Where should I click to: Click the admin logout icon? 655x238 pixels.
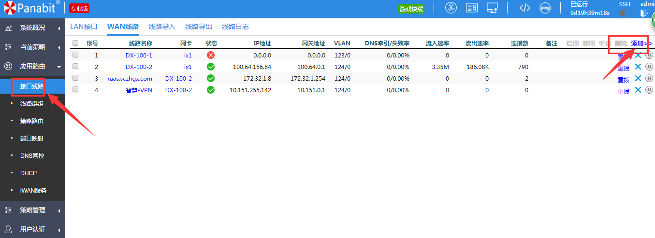[644, 14]
